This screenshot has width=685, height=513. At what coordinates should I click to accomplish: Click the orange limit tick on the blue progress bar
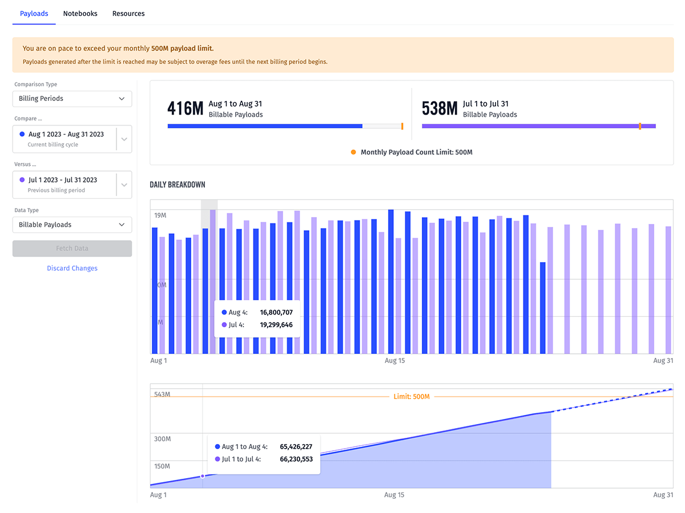tap(402, 126)
